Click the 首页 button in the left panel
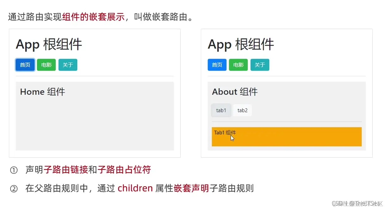Image resolution: width=385 pixels, height=209 pixels. tap(25, 65)
